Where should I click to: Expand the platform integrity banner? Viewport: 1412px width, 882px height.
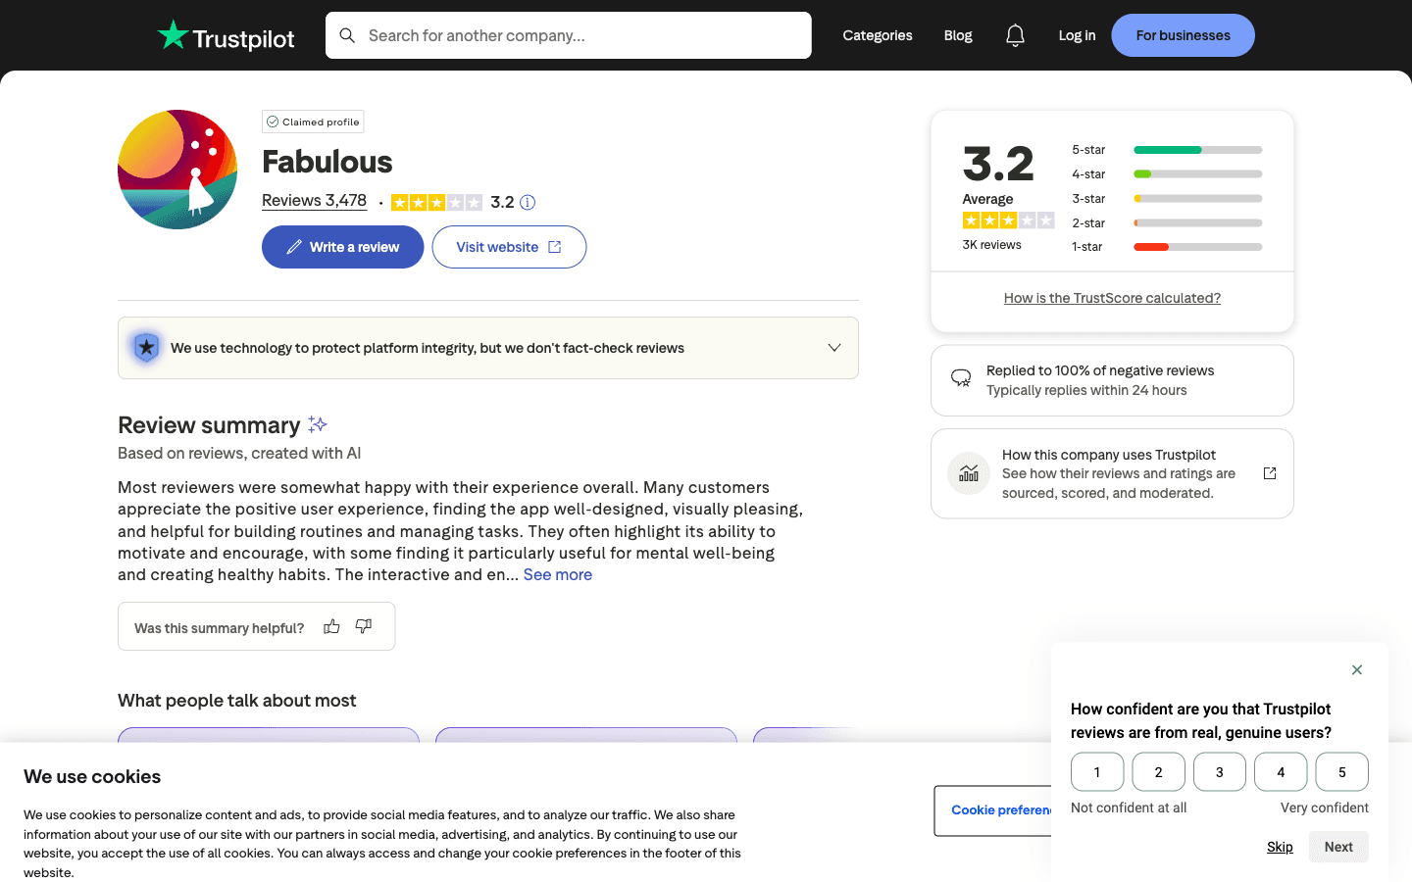[x=833, y=348]
